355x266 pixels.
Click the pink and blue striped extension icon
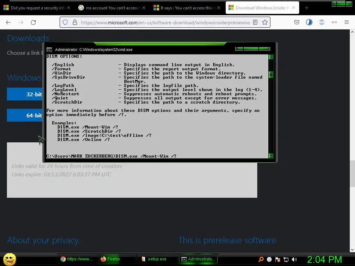click(x=321, y=22)
